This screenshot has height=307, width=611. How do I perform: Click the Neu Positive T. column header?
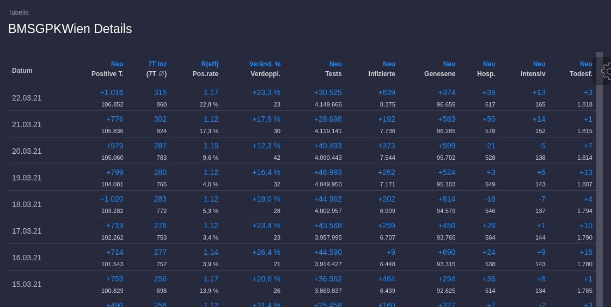[107, 69]
